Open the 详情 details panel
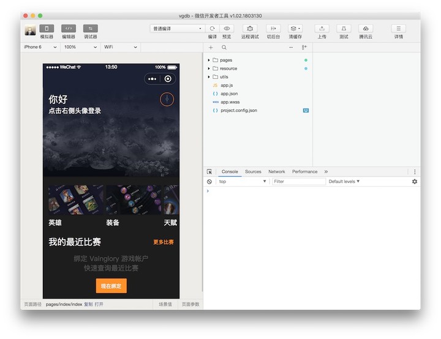Viewport: 441px width, 339px height. pyautogui.click(x=399, y=28)
